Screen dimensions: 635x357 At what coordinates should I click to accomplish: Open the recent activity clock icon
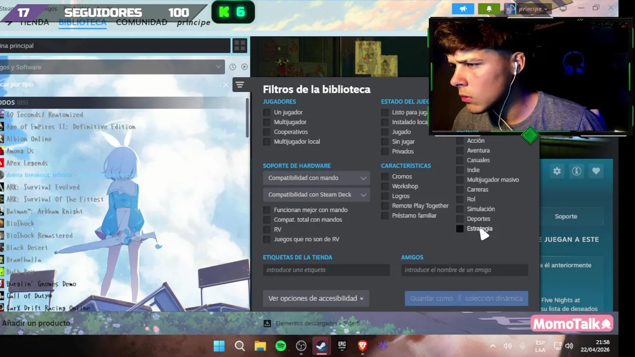233,67
